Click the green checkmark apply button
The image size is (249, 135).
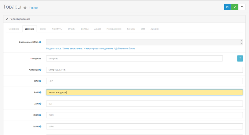coord(235,7)
